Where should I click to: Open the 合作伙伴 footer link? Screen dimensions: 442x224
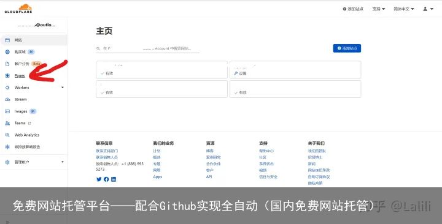tap(214, 164)
